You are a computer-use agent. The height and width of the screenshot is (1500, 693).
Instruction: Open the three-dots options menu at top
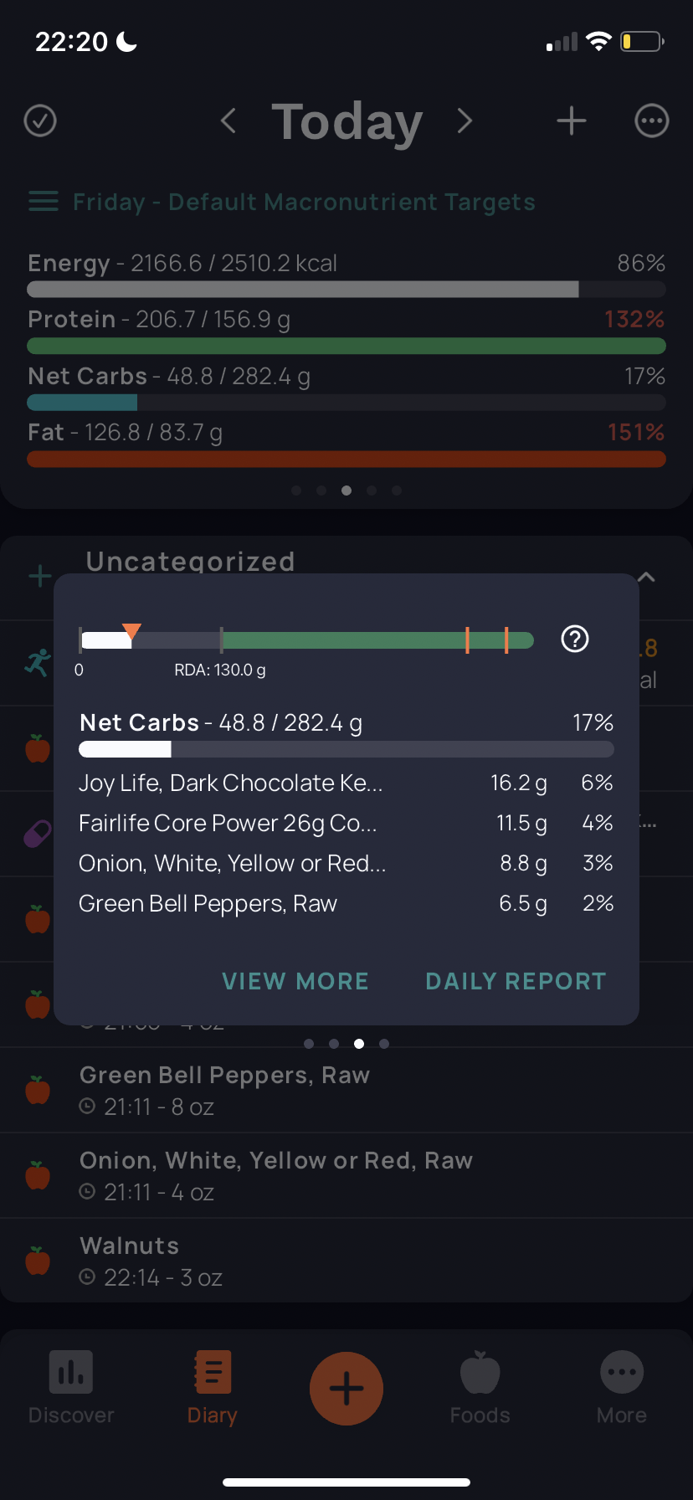(x=652, y=121)
